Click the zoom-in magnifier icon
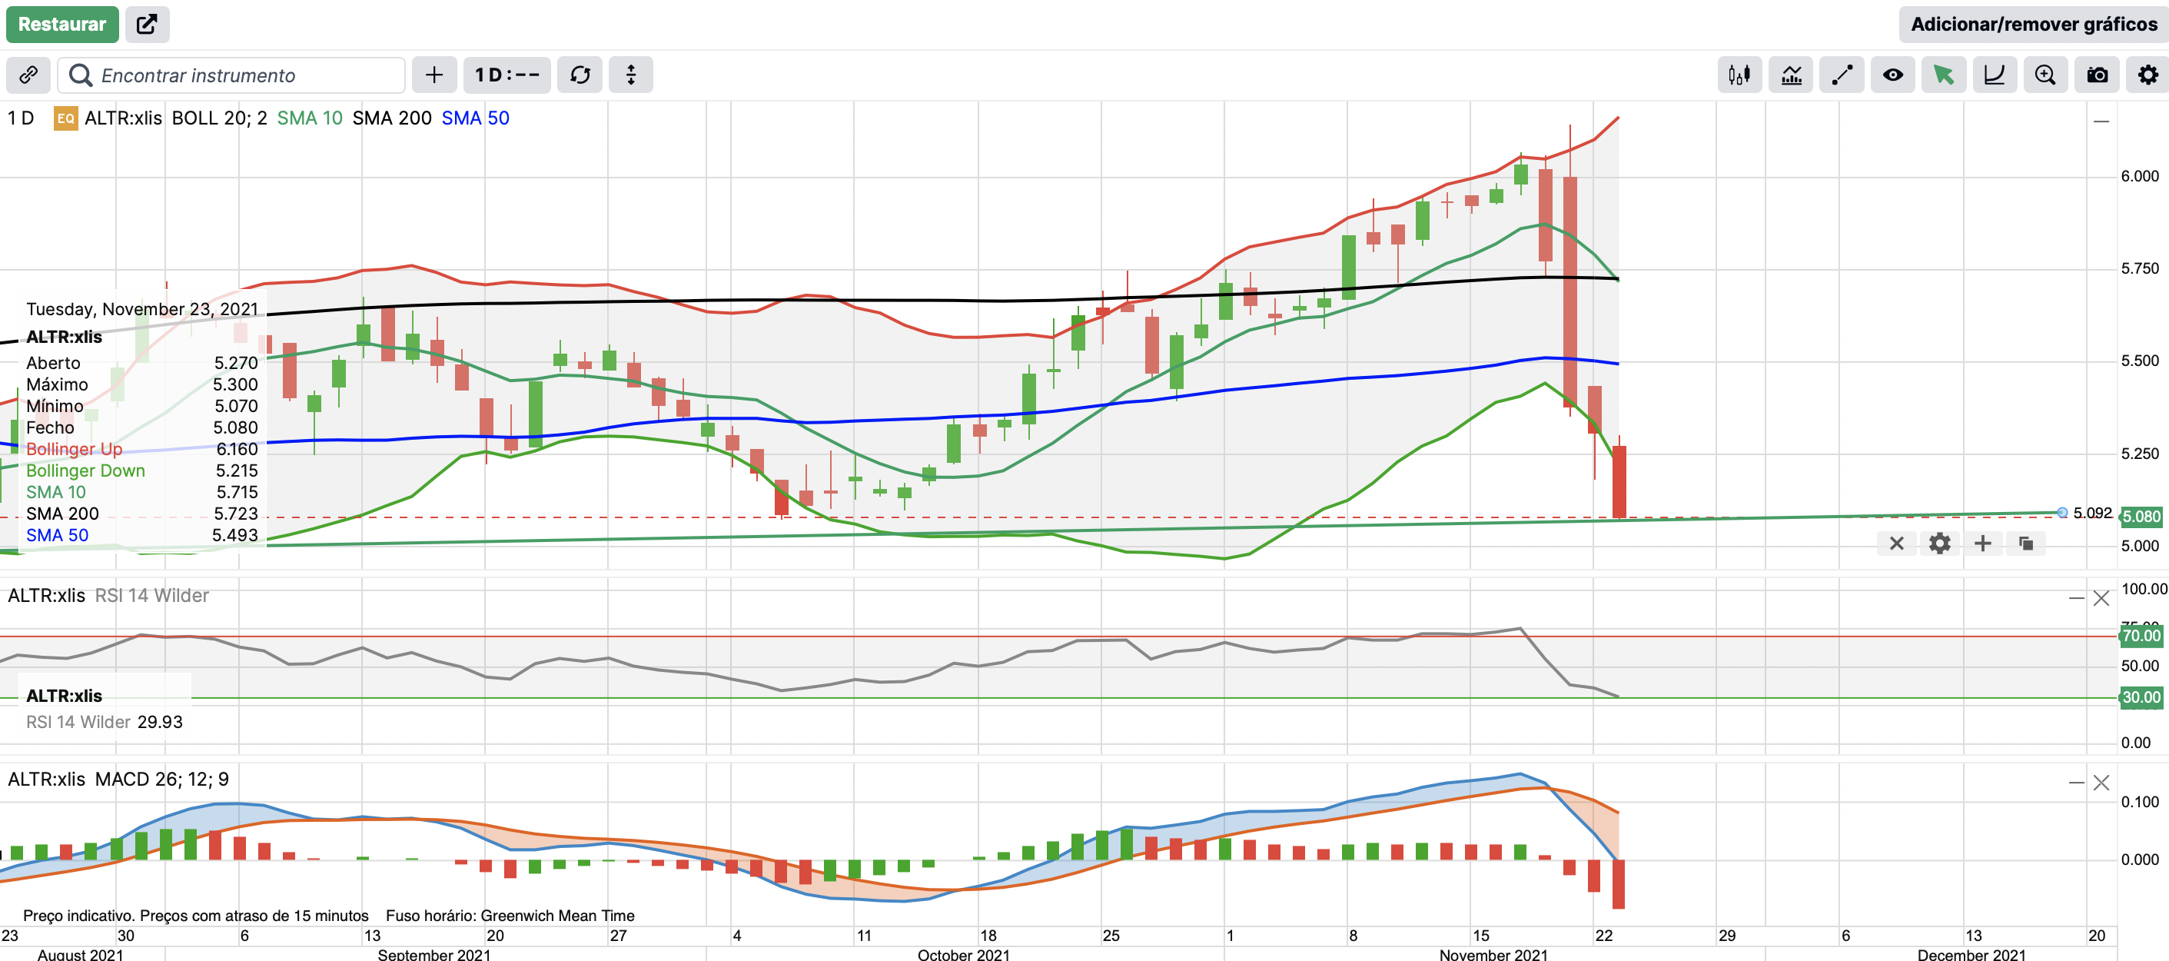 (2045, 75)
